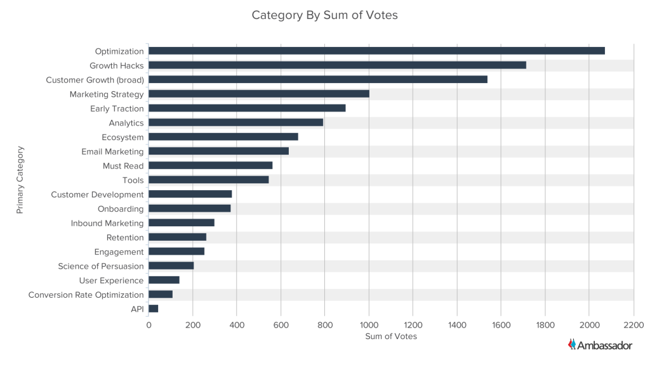Click the Customer Development bar
This screenshot has height=365, width=650.
pyautogui.click(x=190, y=194)
